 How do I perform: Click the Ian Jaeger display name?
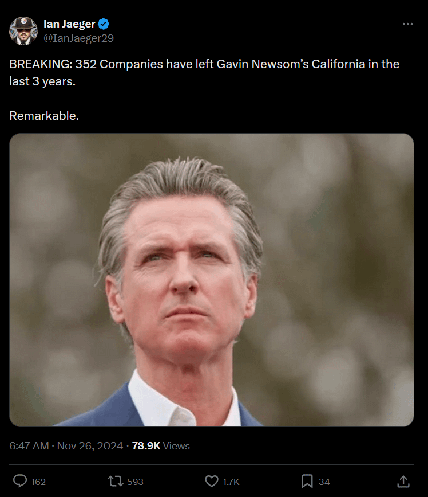pos(69,24)
